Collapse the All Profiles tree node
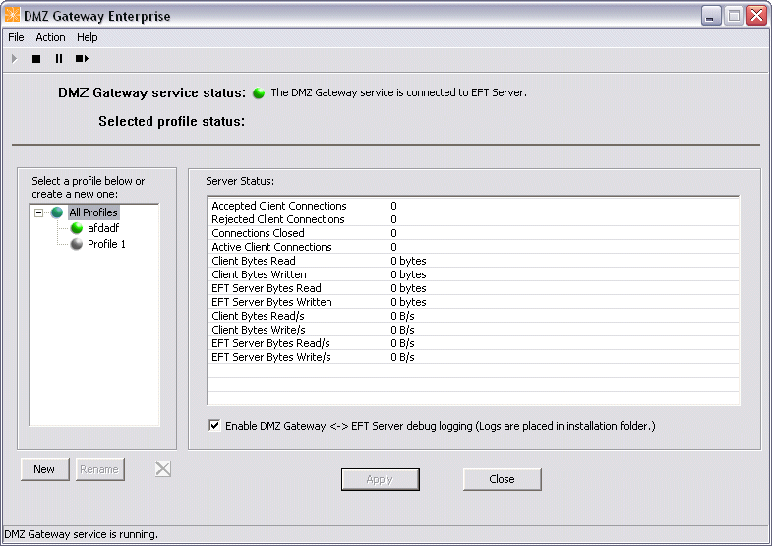The image size is (772, 546). (39, 212)
